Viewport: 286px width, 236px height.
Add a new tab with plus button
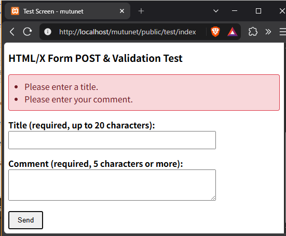(141, 11)
